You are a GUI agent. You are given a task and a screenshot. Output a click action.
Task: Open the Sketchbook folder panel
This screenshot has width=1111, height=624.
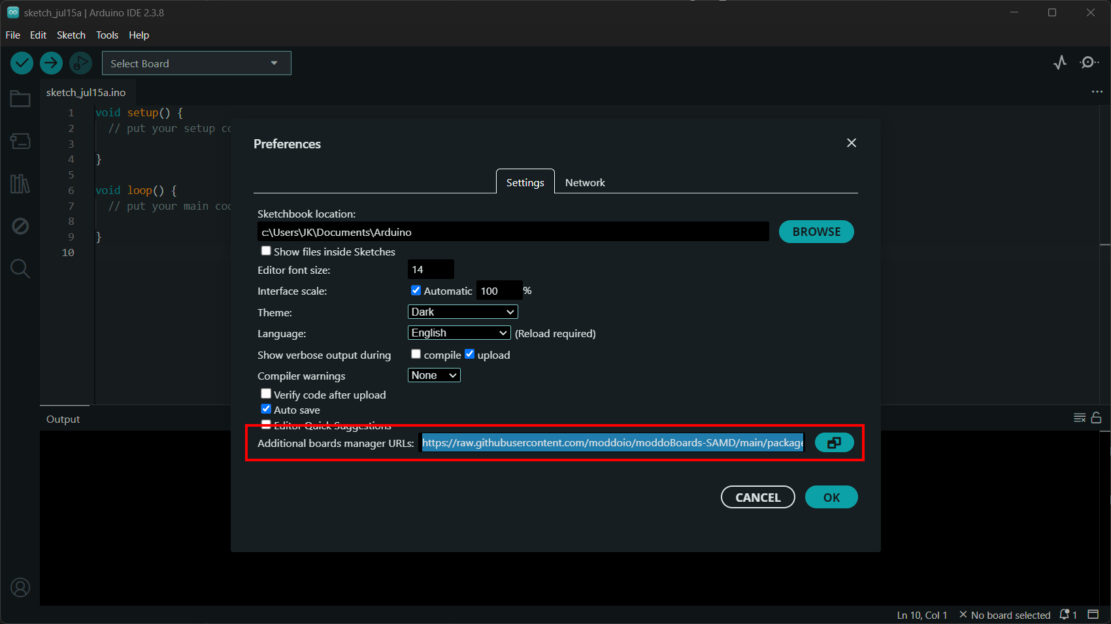point(20,99)
